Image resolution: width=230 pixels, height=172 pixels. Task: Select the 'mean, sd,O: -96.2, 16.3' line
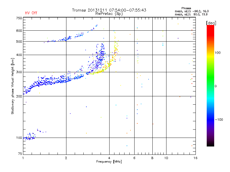191,11
